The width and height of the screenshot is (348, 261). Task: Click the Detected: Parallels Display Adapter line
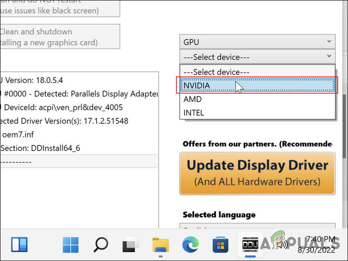point(79,94)
